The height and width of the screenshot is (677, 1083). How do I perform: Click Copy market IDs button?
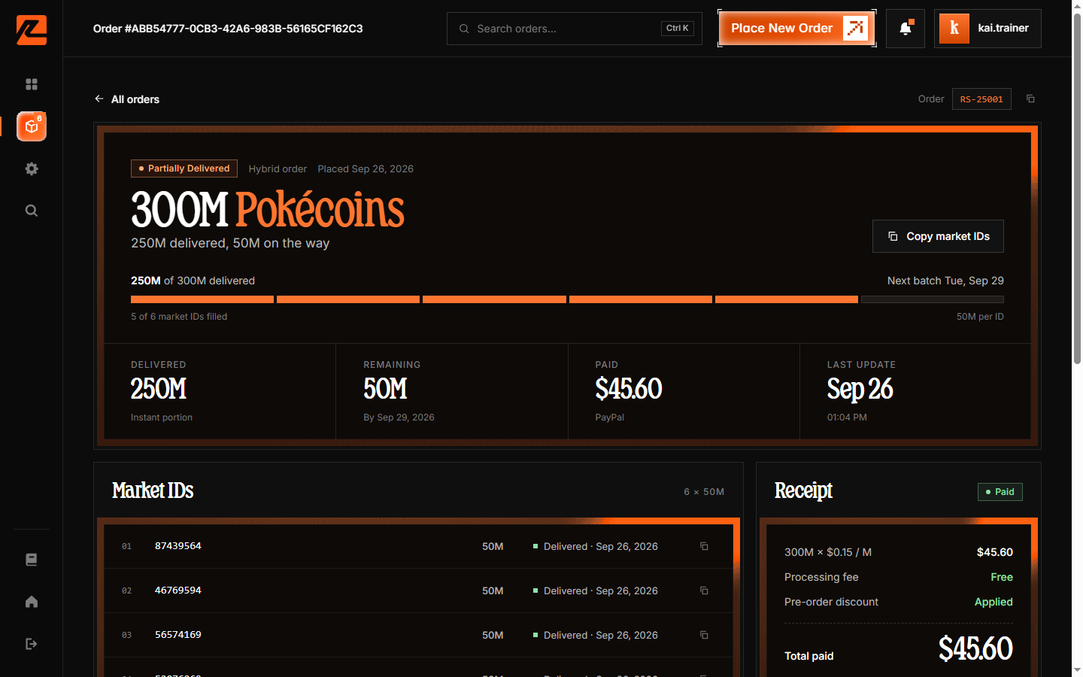click(x=938, y=236)
